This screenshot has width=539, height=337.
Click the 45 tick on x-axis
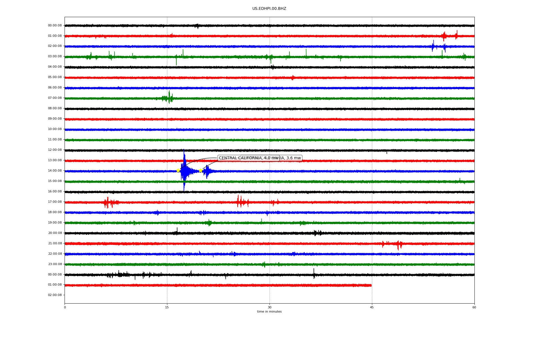click(x=372, y=307)
